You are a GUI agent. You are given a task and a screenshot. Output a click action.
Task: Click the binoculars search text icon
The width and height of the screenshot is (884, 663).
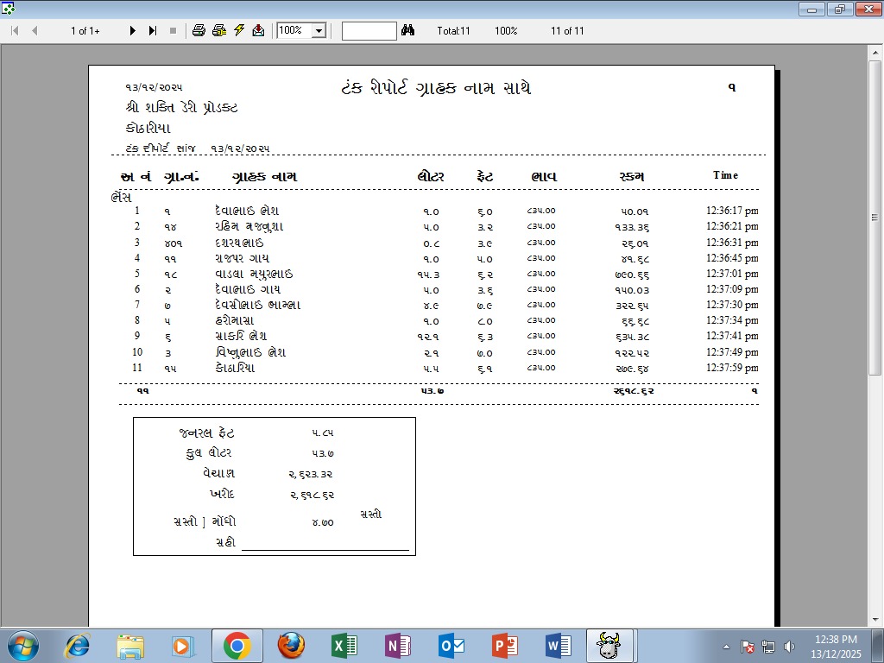click(x=408, y=30)
